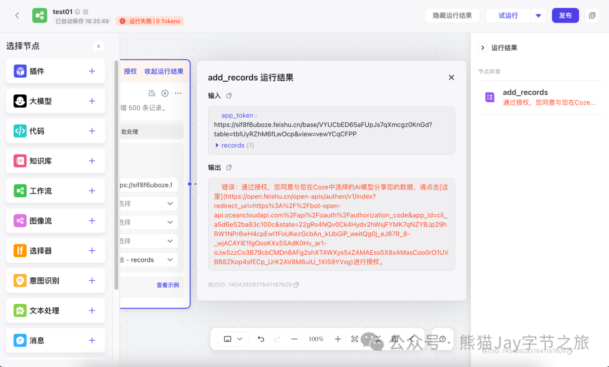Collapse the 运行结果 side panel

[x=482, y=48]
